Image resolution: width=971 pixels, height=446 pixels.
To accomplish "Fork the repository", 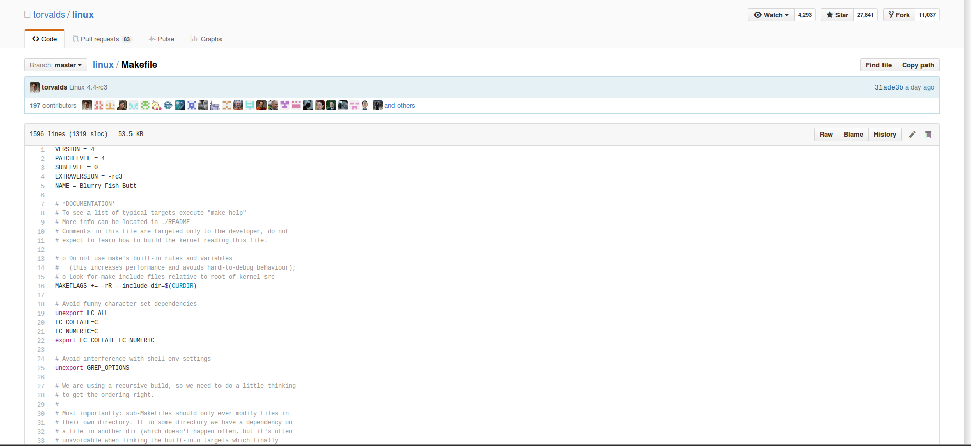I will pyautogui.click(x=899, y=15).
